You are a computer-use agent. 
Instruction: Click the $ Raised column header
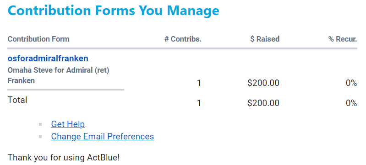(265, 39)
